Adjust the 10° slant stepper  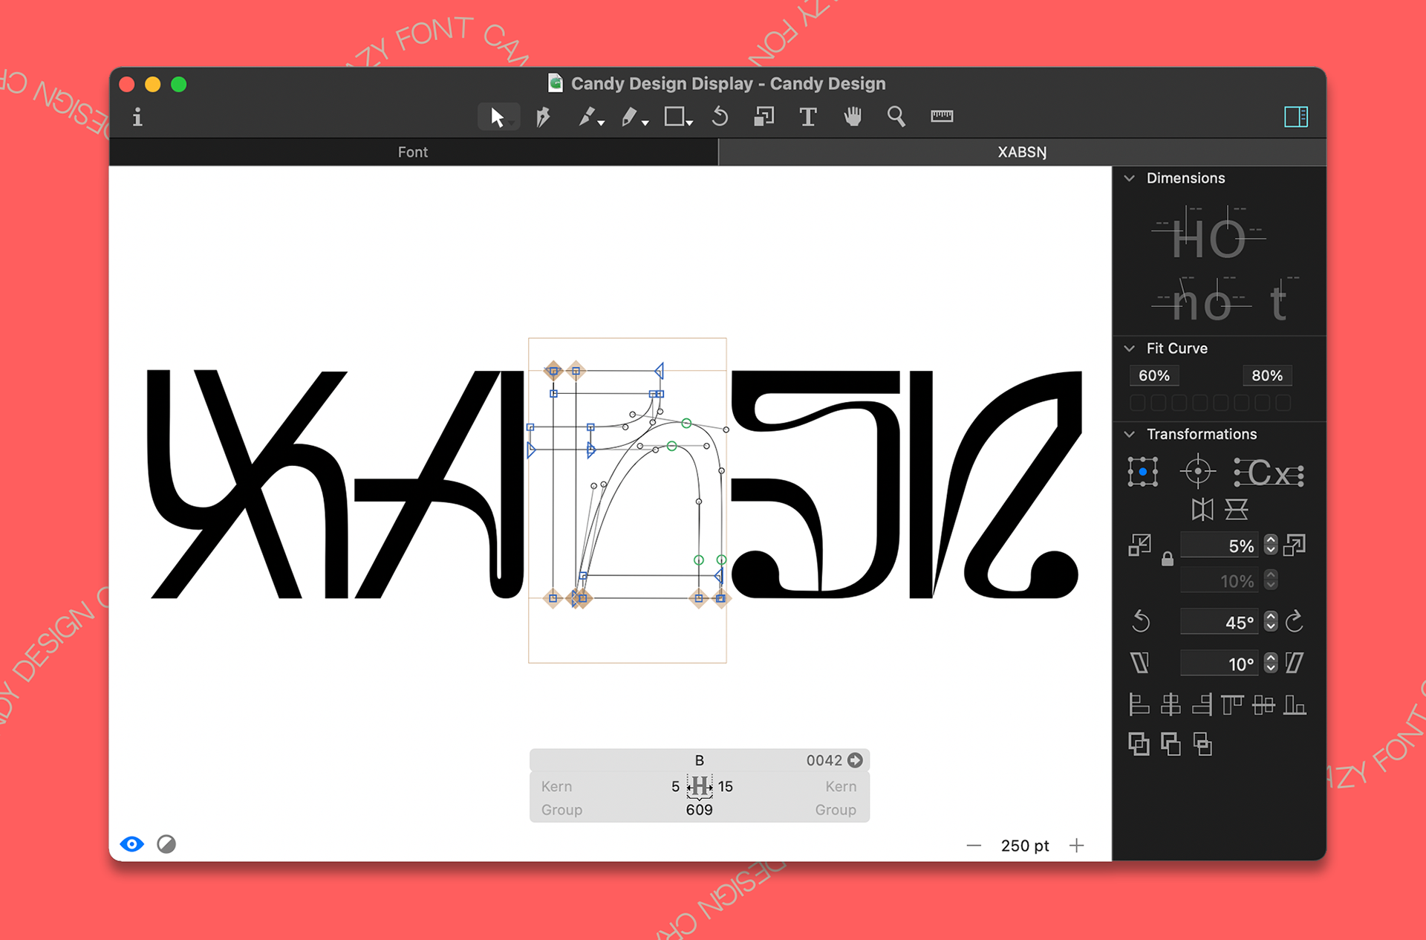[1271, 663]
